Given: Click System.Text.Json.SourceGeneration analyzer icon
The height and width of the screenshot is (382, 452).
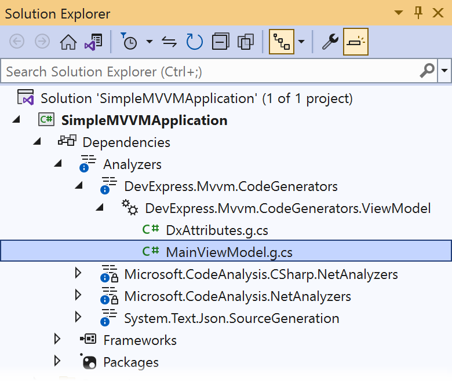Looking at the screenshot, I should coord(108,318).
